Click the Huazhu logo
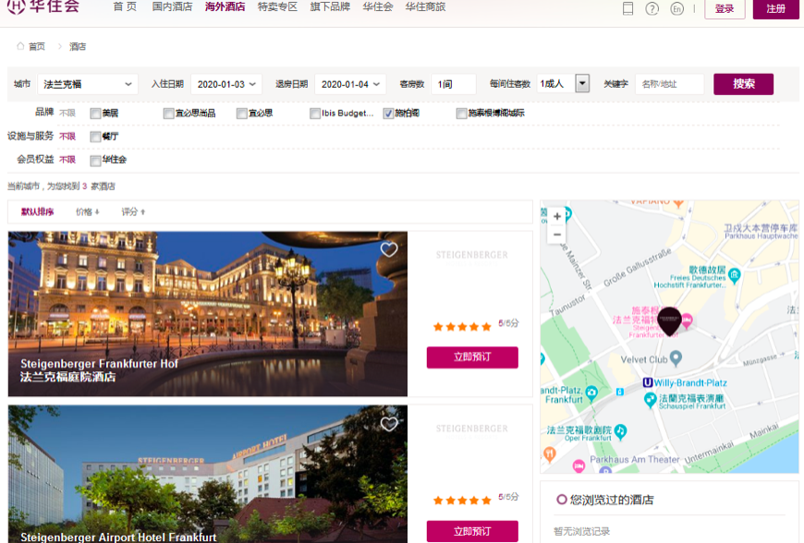The height and width of the screenshot is (543, 804). point(43,6)
